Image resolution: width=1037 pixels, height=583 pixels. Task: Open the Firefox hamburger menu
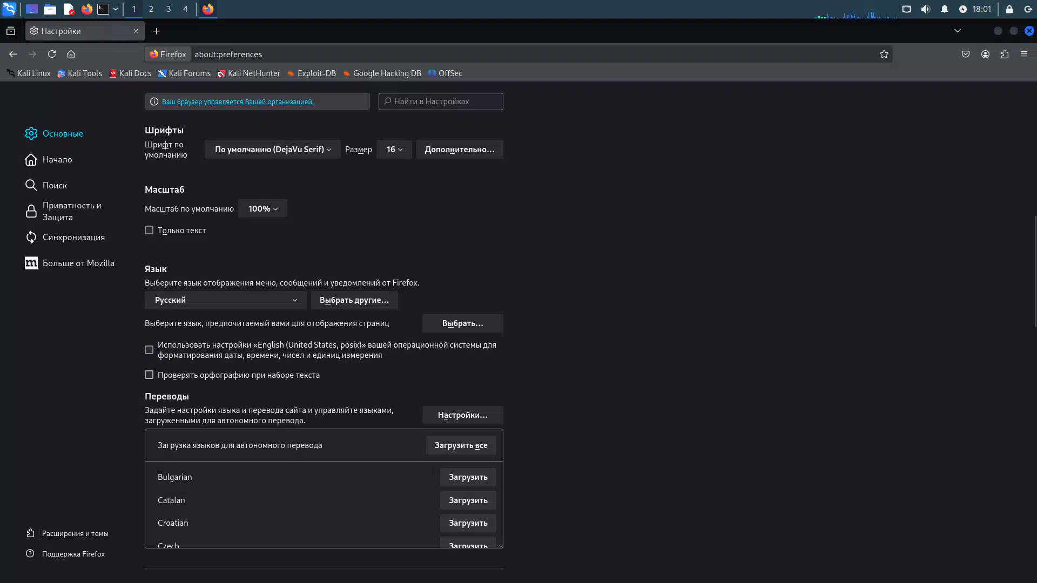(x=1024, y=54)
